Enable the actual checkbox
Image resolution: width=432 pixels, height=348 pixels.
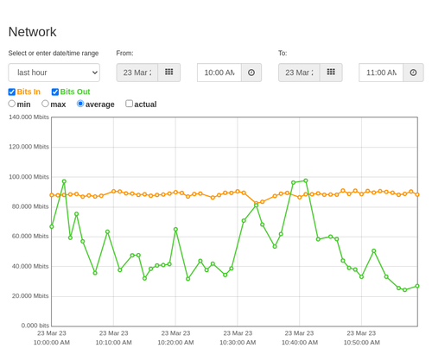[129, 104]
